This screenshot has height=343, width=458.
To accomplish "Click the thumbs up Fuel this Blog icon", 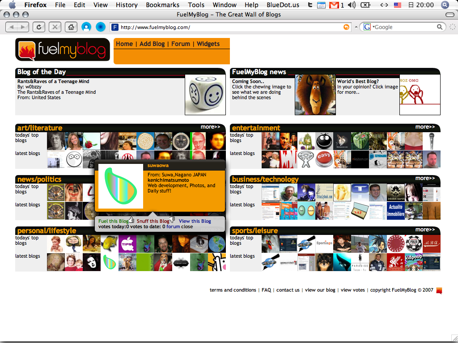I will click(131, 220).
